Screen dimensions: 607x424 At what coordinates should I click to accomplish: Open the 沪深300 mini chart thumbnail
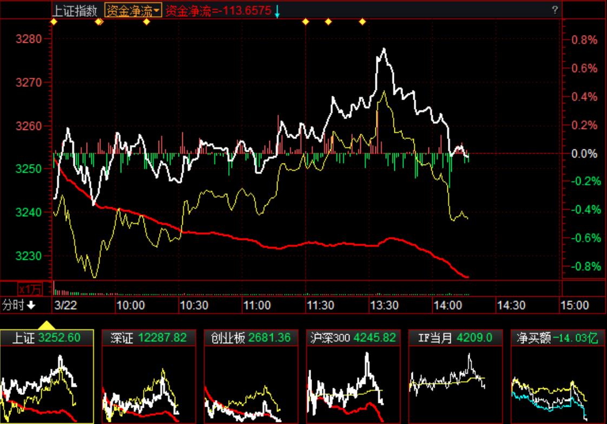(x=353, y=384)
